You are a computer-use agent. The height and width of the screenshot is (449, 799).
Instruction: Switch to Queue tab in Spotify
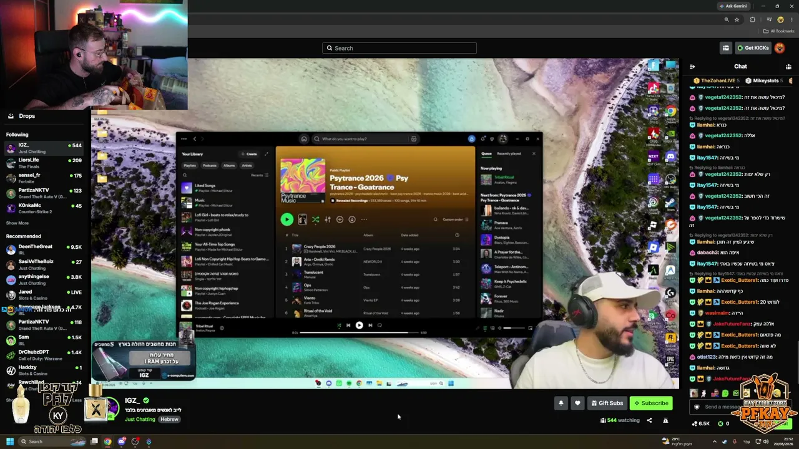(x=486, y=153)
